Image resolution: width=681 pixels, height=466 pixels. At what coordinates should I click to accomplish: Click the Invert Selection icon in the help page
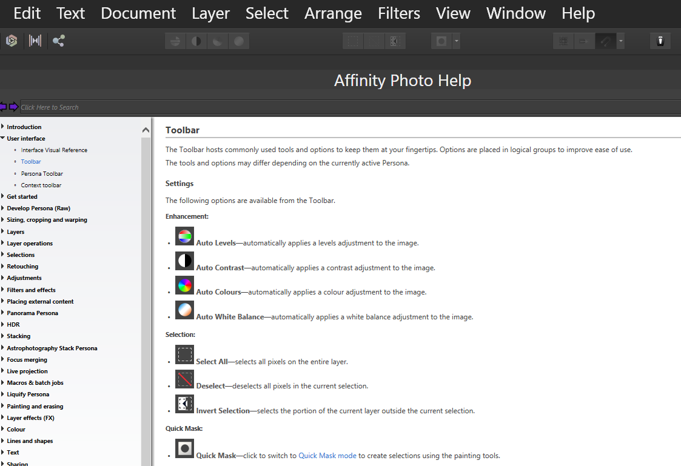pyautogui.click(x=184, y=404)
